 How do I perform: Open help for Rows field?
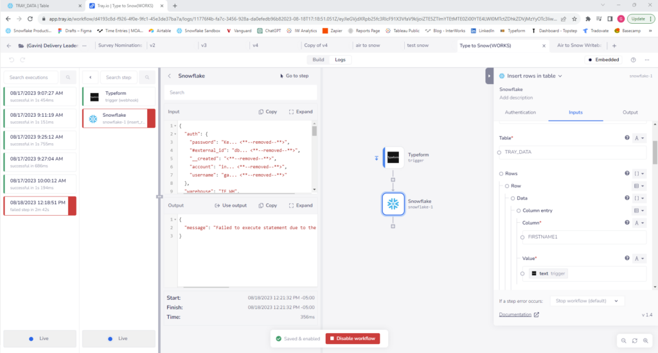click(627, 173)
